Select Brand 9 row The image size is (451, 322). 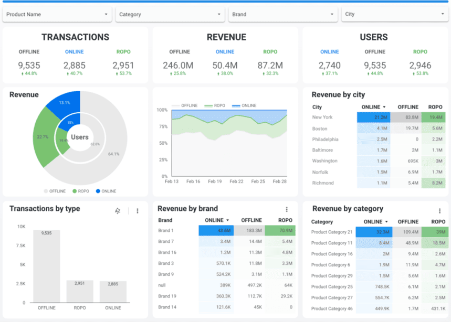(x=226, y=274)
